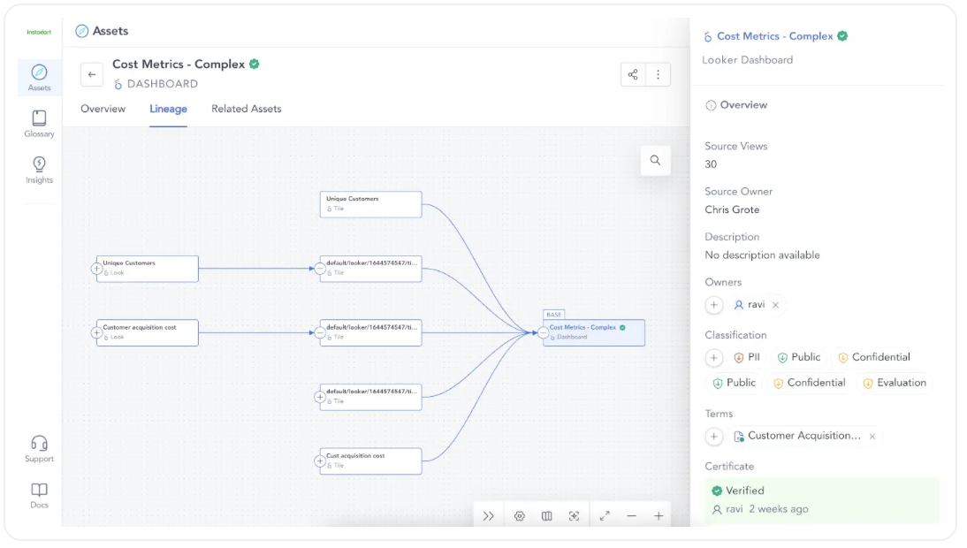Viewport: 967px width, 548px height.
Task: Open the three-dot more options menu
Action: coord(658,75)
